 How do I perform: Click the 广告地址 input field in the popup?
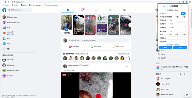click(173, 13)
